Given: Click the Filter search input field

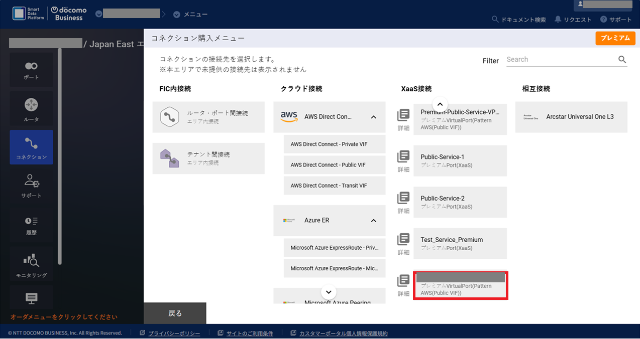Looking at the screenshot, I should [x=560, y=60].
